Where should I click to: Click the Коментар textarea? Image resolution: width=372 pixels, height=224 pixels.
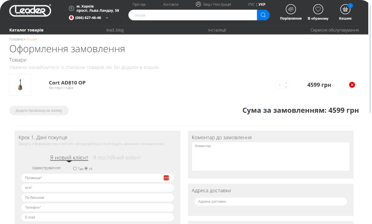click(x=271, y=156)
